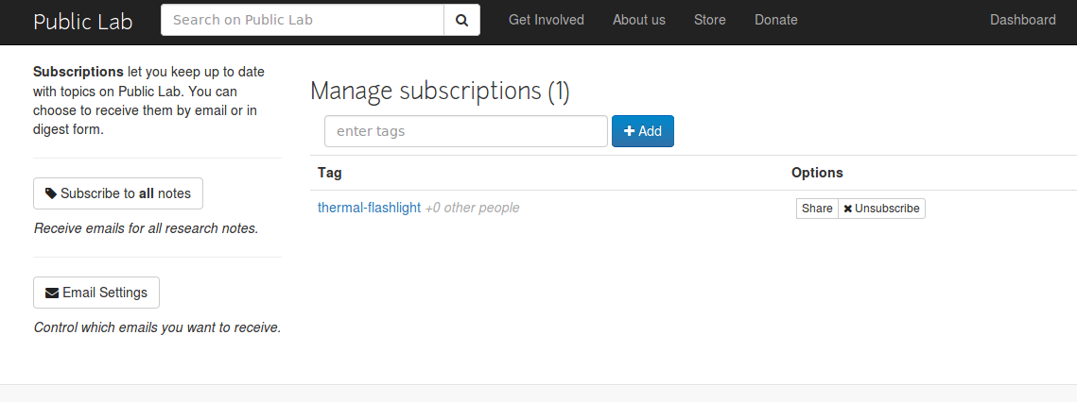Click into the enter tags field
The image size is (1077, 402).
pos(466,131)
